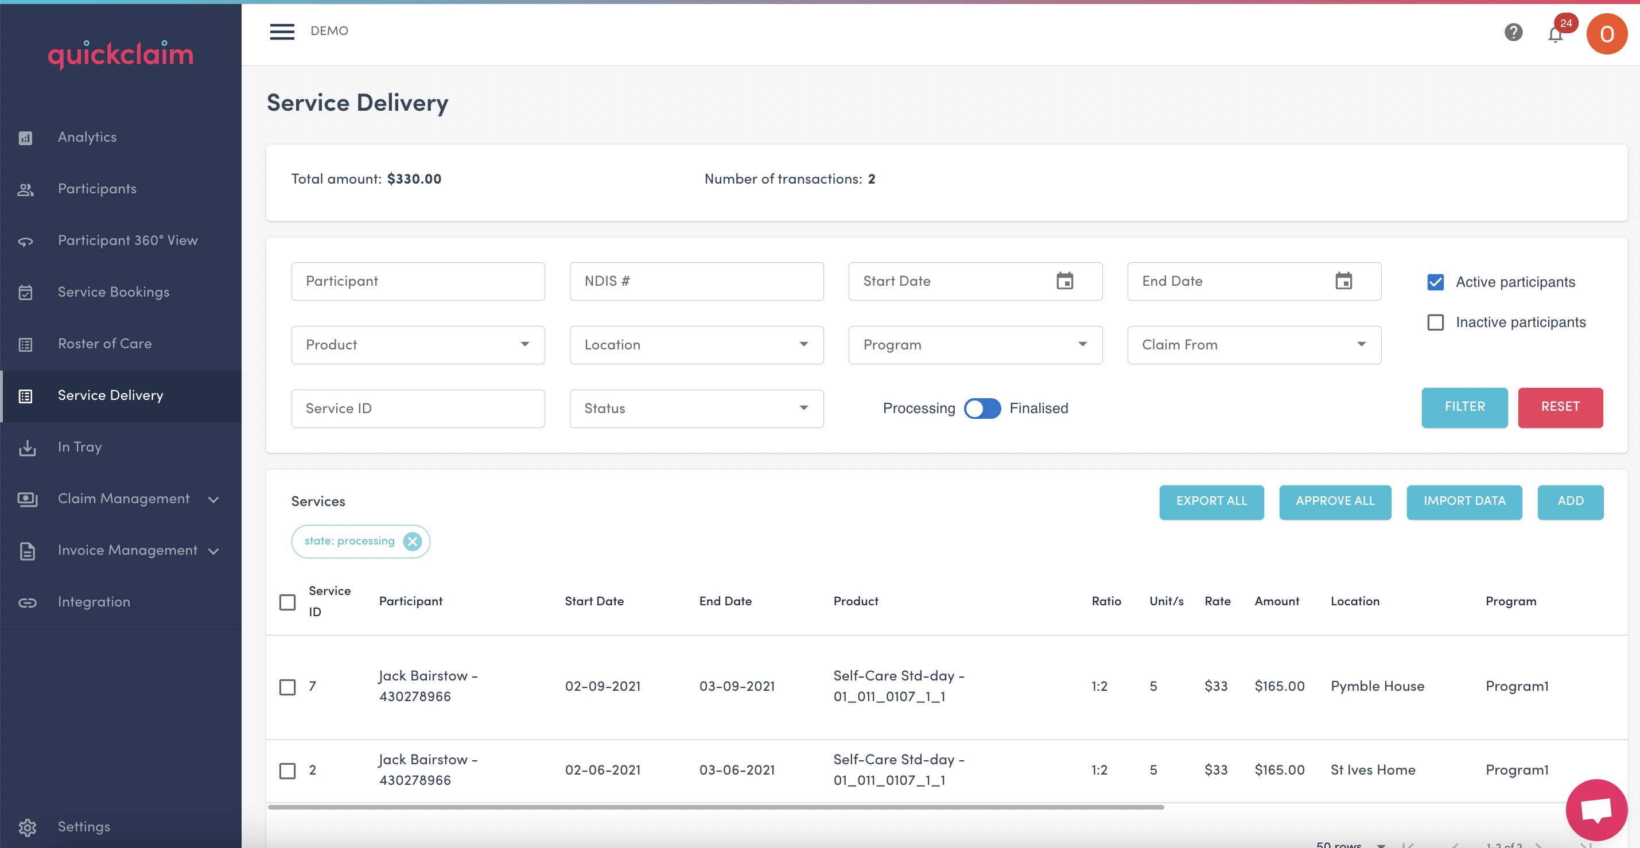
Task: Open the Analytics section
Action: click(x=87, y=137)
